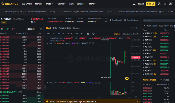Click the DeFi tag under AEVO/BTC

coord(4,22)
